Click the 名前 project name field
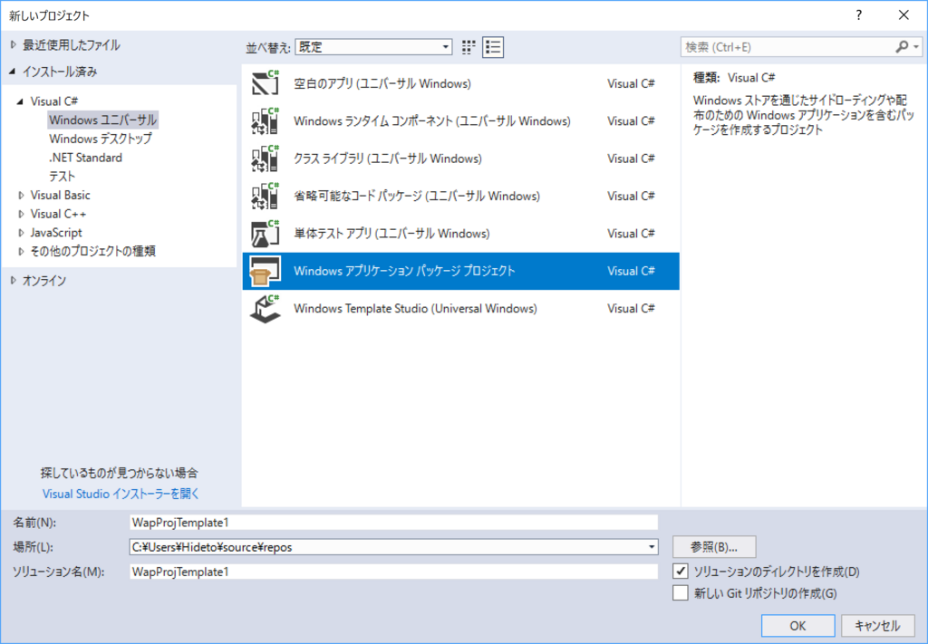928x644 pixels. point(393,523)
